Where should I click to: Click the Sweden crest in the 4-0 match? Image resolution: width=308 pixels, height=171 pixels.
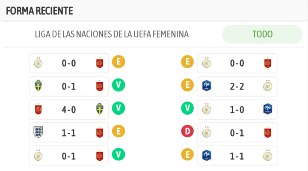click(x=100, y=109)
